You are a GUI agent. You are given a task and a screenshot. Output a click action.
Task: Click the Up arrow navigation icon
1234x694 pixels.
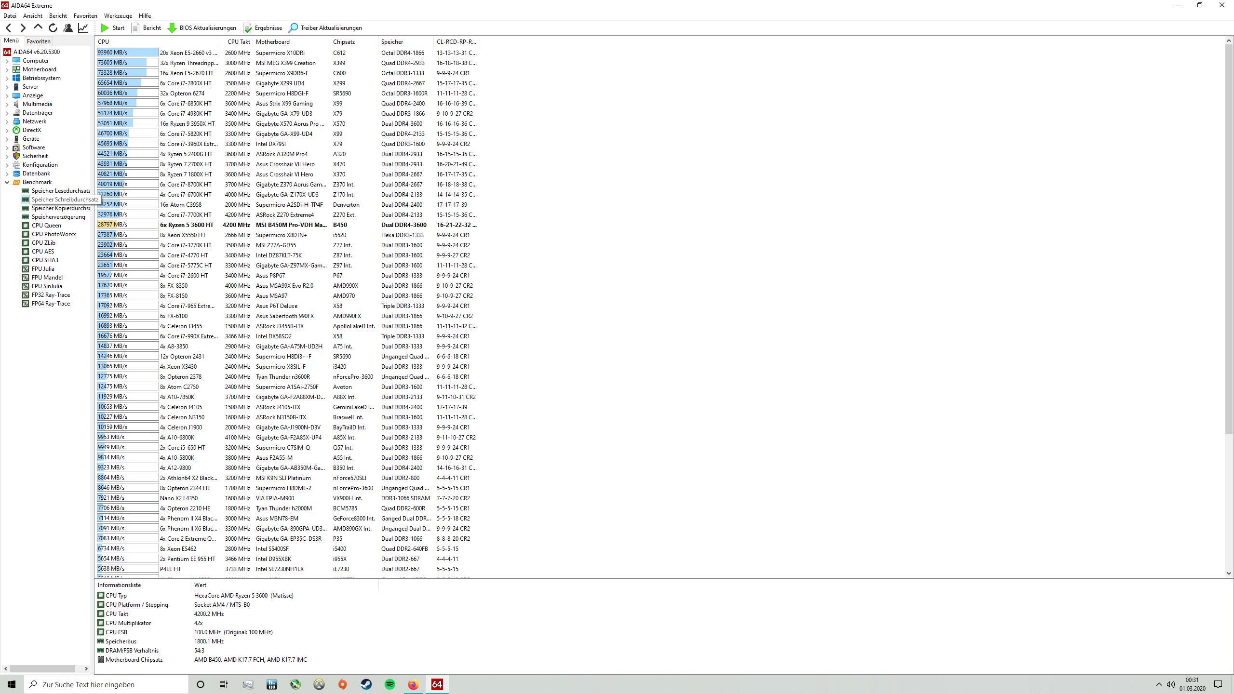(x=38, y=28)
